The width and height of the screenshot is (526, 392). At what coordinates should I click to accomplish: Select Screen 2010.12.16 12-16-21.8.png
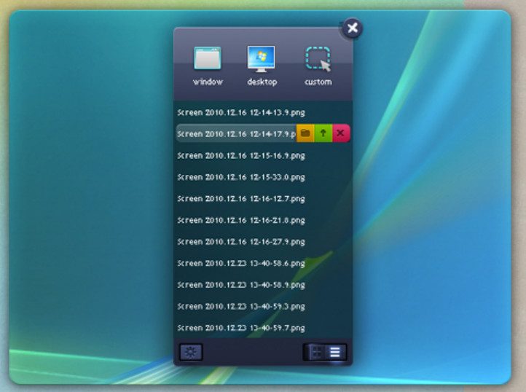(x=241, y=220)
